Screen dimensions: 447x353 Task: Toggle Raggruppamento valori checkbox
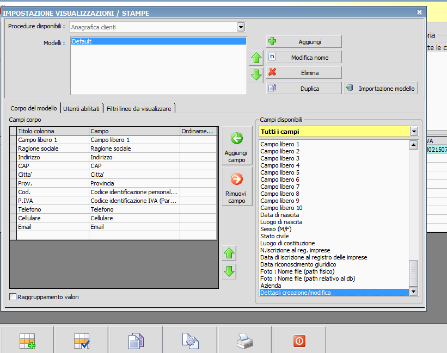pos(13,297)
